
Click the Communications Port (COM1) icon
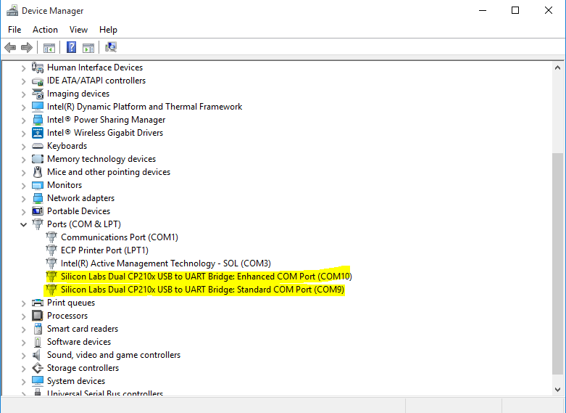point(51,237)
